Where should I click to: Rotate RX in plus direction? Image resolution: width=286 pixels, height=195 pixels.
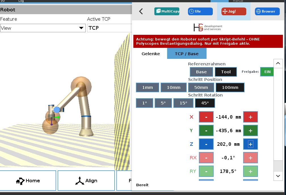coord(251,158)
